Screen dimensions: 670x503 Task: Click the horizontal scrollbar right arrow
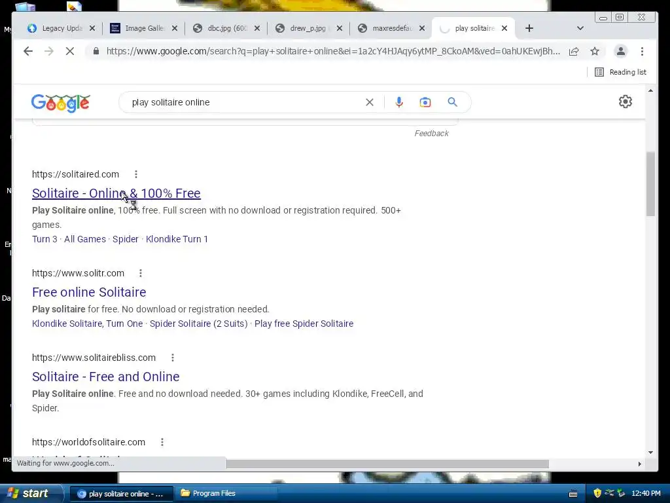639,464
